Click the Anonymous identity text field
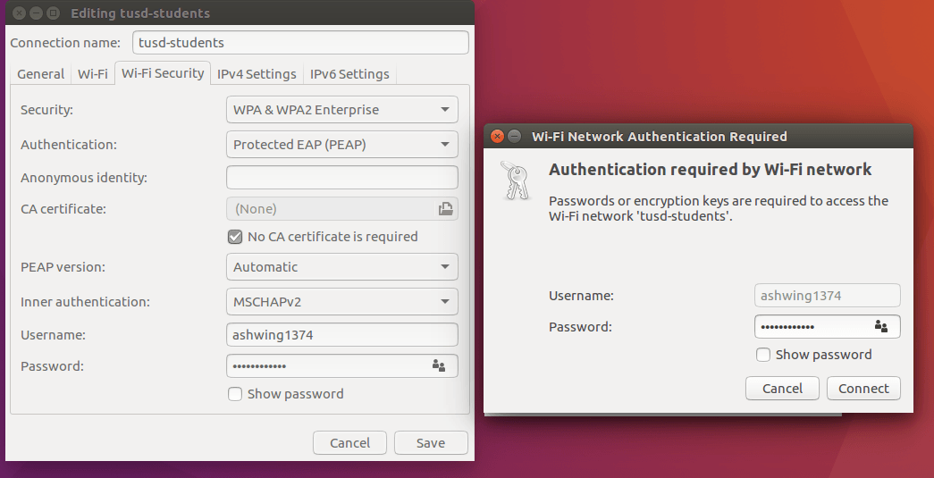Image resolution: width=934 pixels, height=478 pixels. (x=341, y=178)
